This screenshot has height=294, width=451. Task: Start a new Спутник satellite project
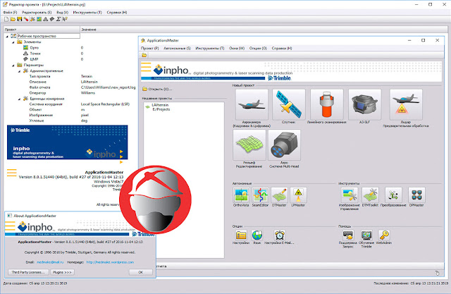click(x=288, y=104)
